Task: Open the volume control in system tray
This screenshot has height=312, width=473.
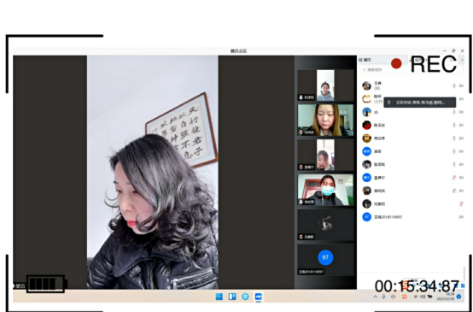Action: click(x=423, y=297)
